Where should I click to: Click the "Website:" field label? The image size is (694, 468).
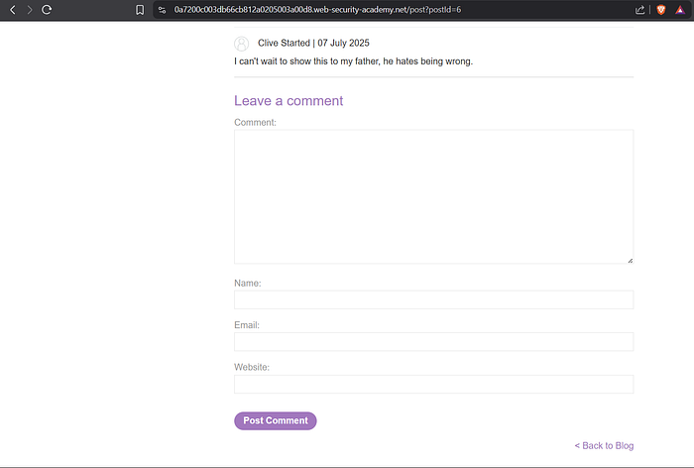coord(252,367)
